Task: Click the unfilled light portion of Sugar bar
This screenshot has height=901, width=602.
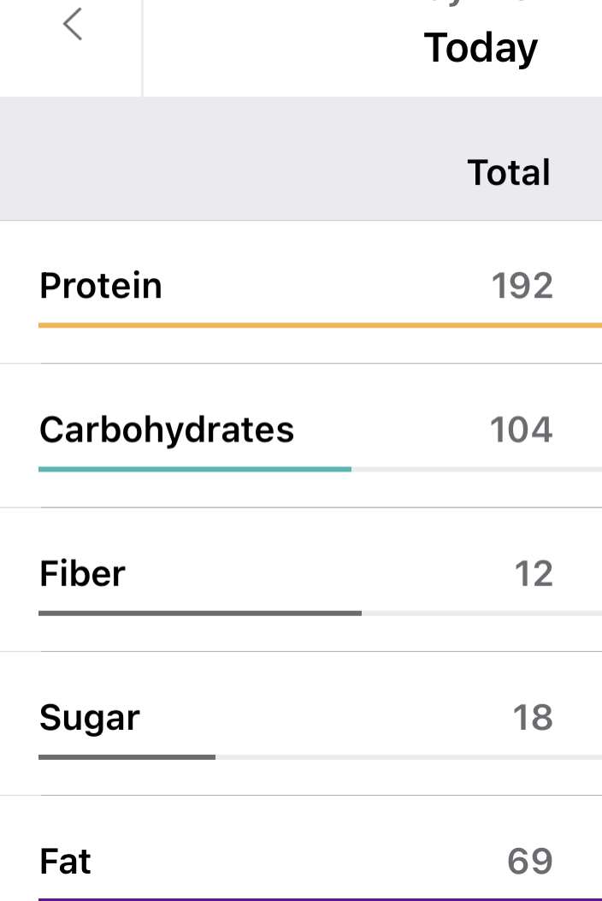Action: point(408,756)
